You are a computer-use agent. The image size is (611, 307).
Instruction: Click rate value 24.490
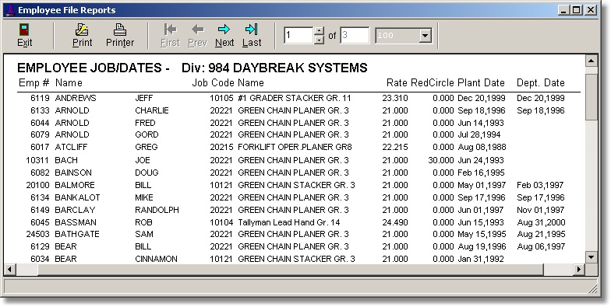click(395, 222)
